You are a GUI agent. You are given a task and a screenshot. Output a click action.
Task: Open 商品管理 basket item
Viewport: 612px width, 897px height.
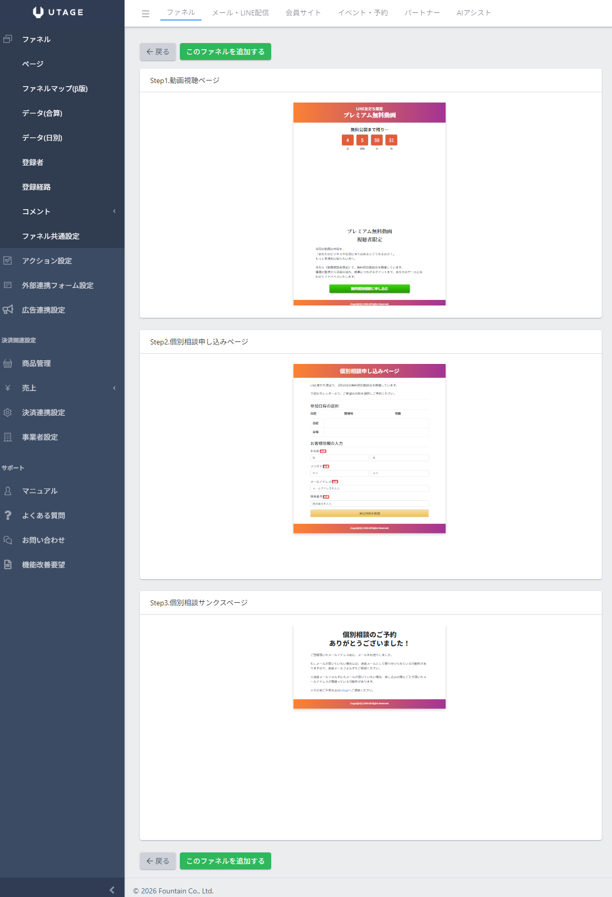(36, 363)
